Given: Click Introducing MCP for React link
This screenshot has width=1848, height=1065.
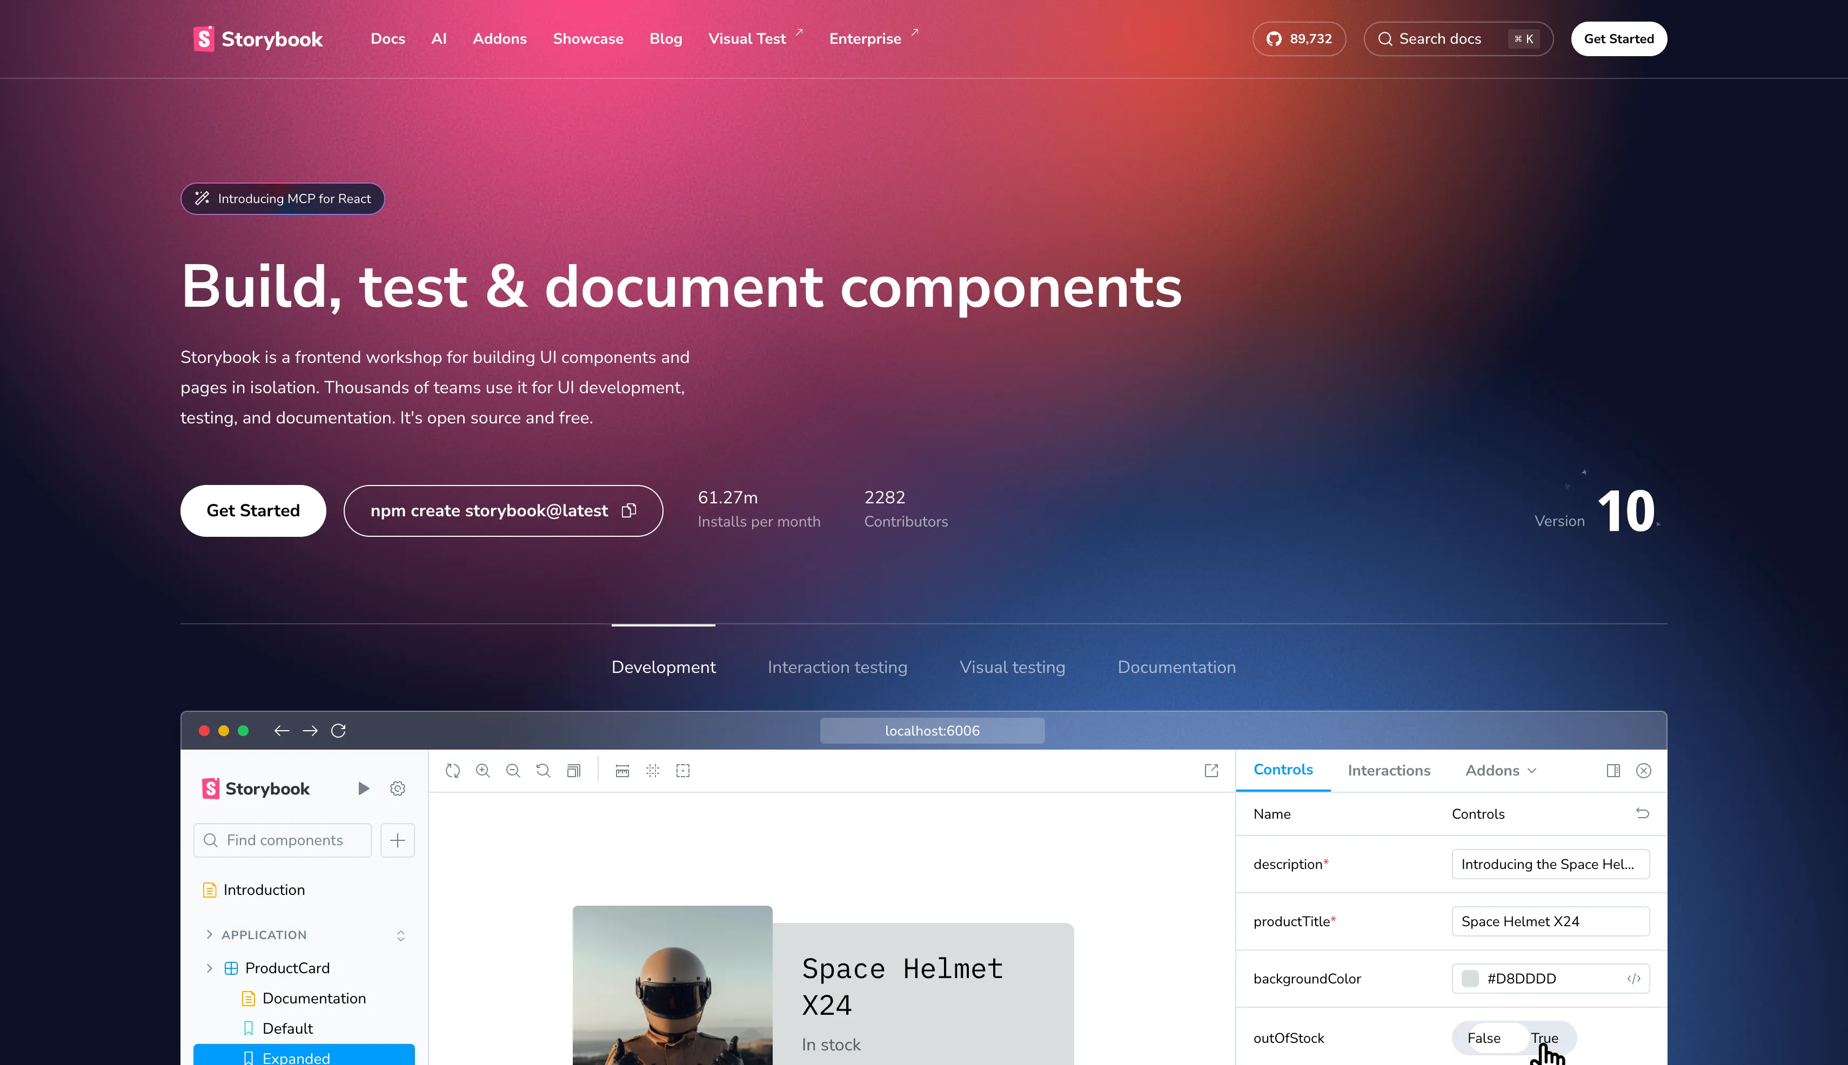Looking at the screenshot, I should coord(283,199).
